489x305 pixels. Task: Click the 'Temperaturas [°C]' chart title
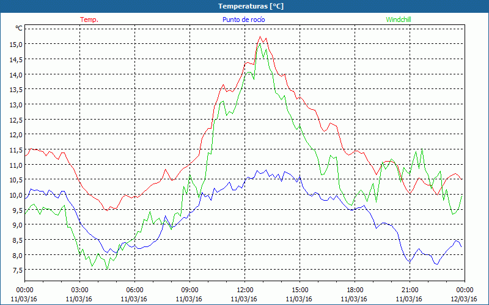251,6
